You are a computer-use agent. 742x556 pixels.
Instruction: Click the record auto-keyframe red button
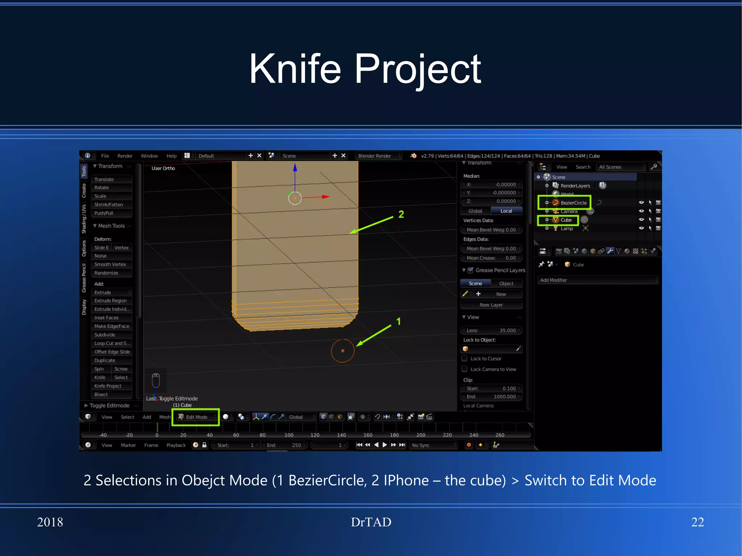[469, 445]
